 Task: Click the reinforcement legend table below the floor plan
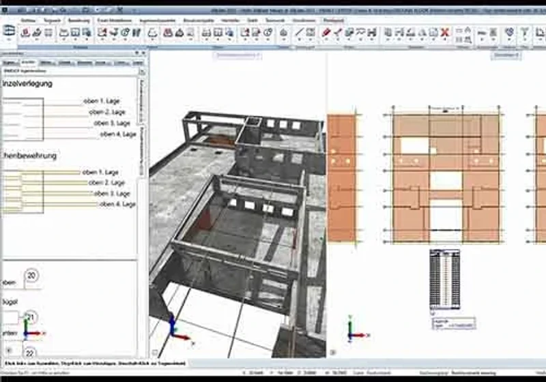tap(445, 280)
